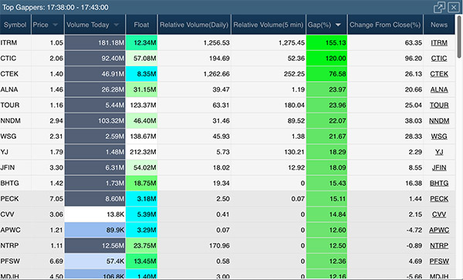Click the 155.13 gap value cell
The width and height of the screenshot is (463, 280).
click(x=327, y=42)
